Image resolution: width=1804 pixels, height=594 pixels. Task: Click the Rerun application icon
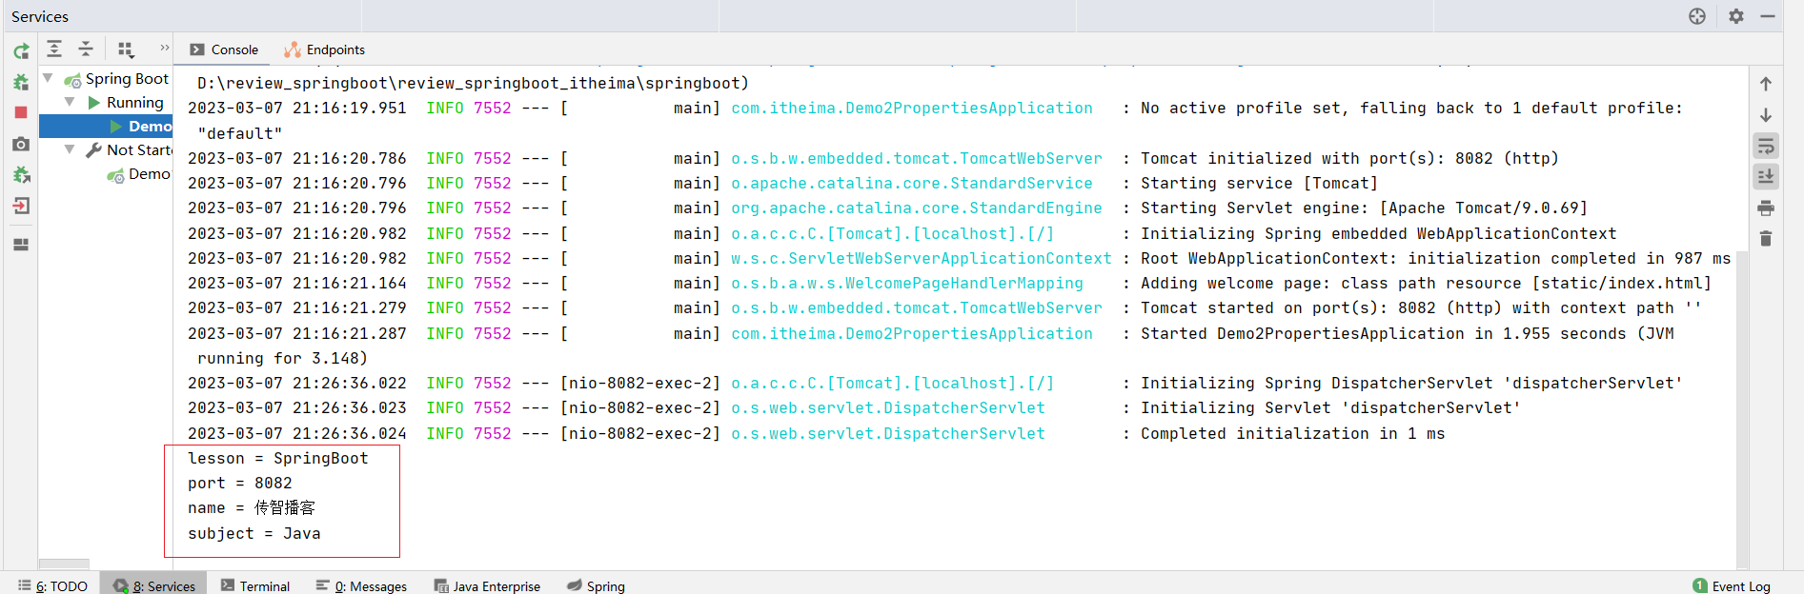click(21, 51)
